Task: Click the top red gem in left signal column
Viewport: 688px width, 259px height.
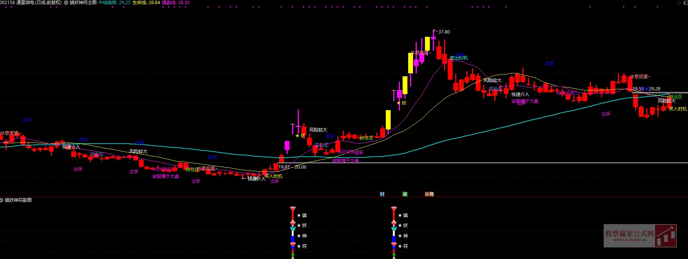Action: [x=293, y=209]
